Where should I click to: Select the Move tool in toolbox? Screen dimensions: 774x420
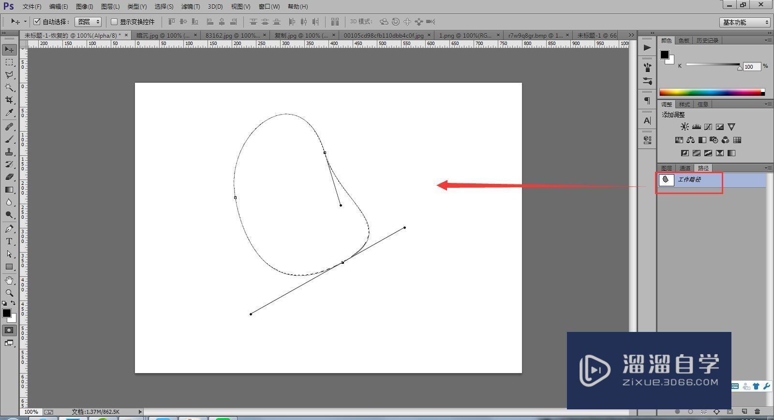tap(9, 50)
